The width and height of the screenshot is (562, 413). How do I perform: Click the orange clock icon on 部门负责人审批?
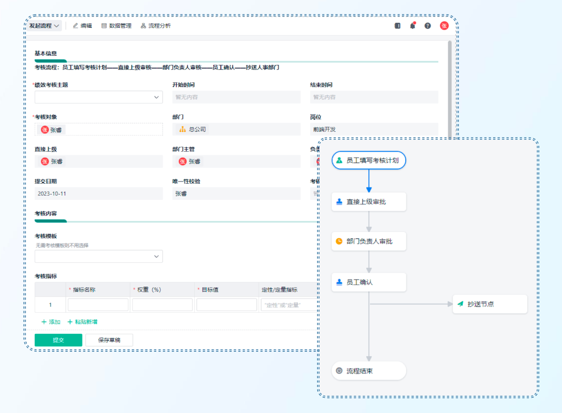(x=339, y=241)
